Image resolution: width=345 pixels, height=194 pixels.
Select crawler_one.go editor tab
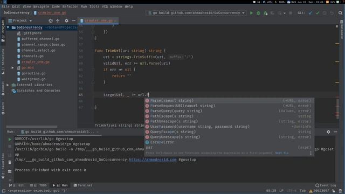click(98, 20)
